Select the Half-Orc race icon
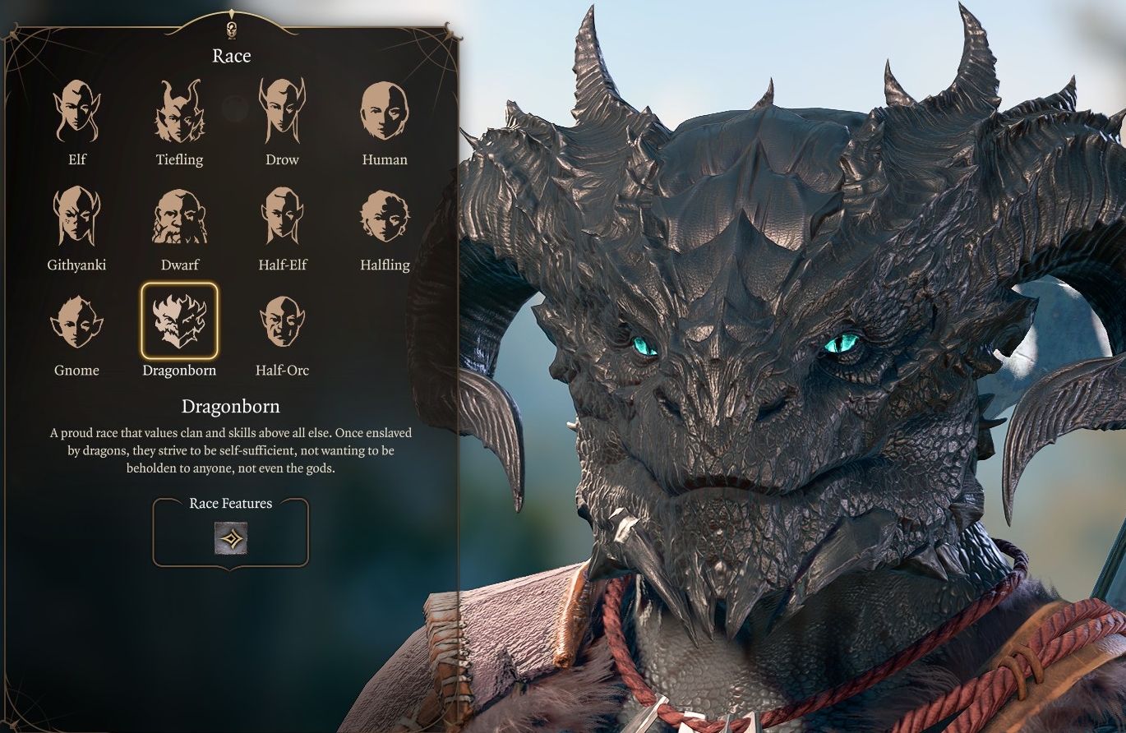Viewport: 1126px width, 733px height. [x=282, y=321]
